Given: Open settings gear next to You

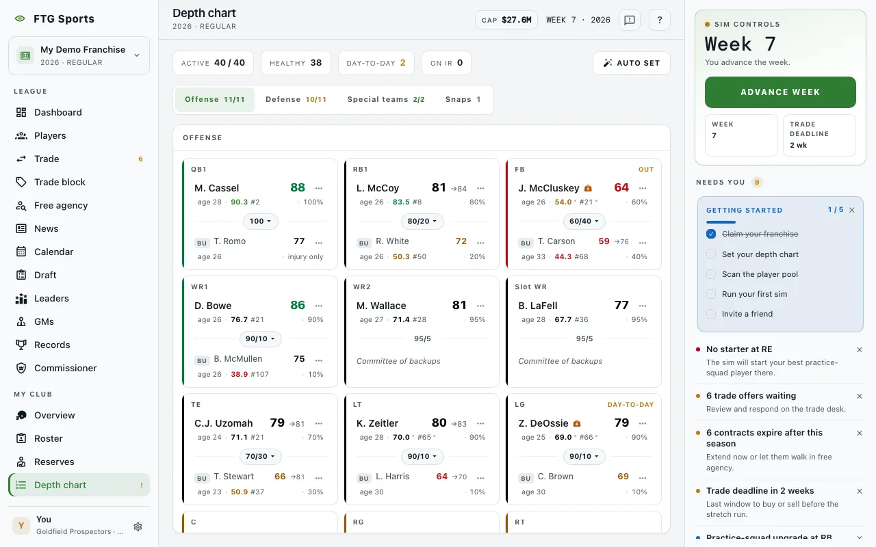Looking at the screenshot, I should pyautogui.click(x=138, y=526).
